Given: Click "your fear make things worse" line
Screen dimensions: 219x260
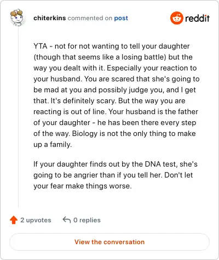Looking at the screenshot, I should pos(83,186).
